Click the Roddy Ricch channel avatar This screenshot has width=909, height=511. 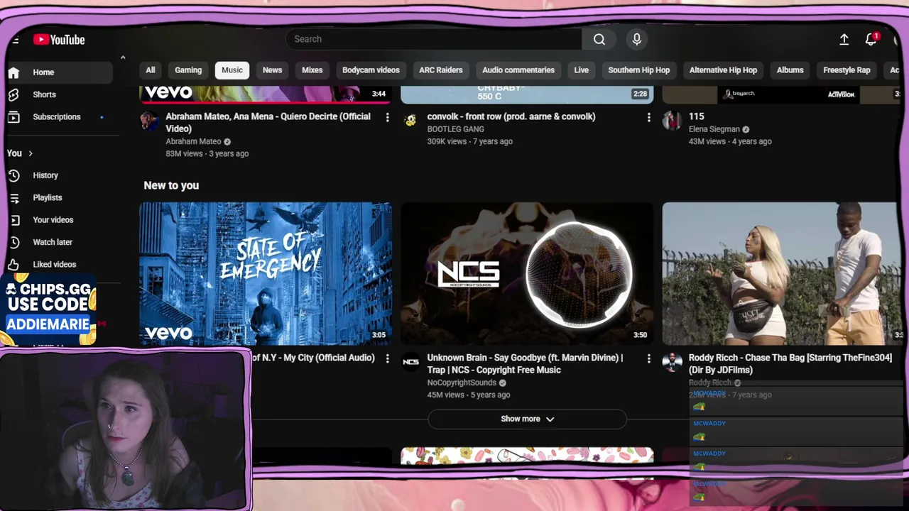pyautogui.click(x=672, y=362)
